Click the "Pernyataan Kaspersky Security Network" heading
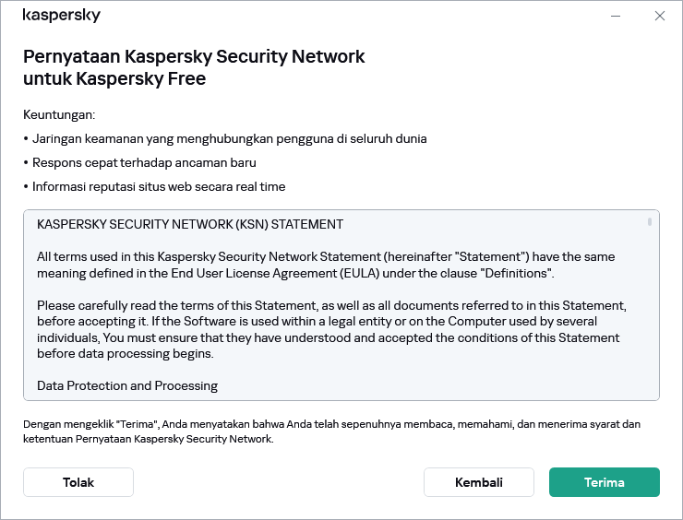This screenshot has height=520, width=683. [194, 56]
